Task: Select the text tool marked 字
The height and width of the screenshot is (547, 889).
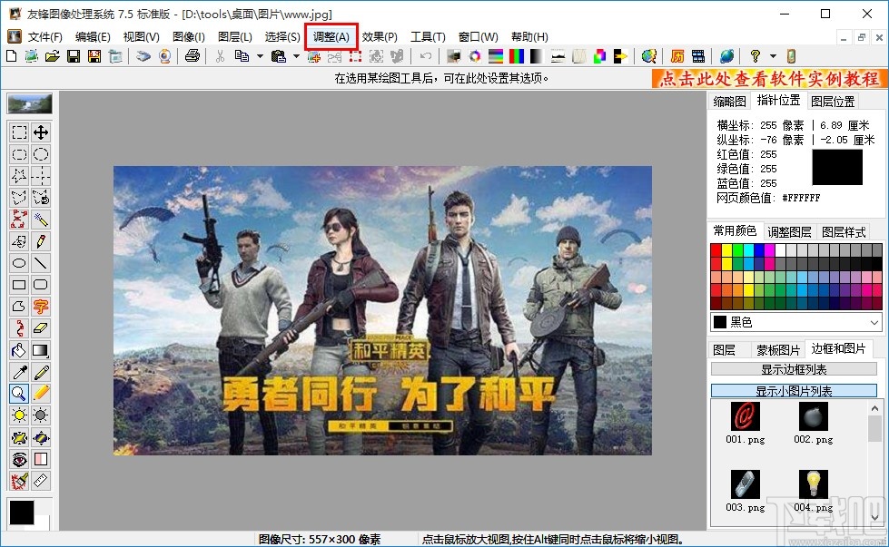Action: (x=41, y=307)
